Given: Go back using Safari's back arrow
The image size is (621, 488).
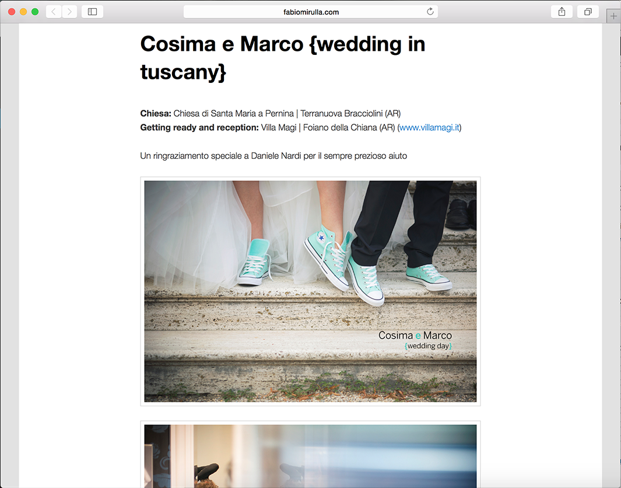Looking at the screenshot, I should point(54,12).
